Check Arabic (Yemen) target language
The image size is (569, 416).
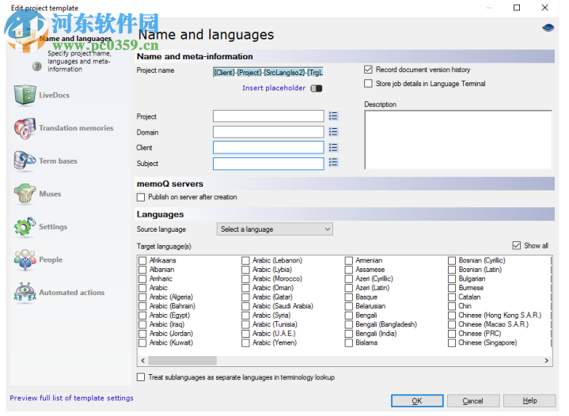click(245, 342)
